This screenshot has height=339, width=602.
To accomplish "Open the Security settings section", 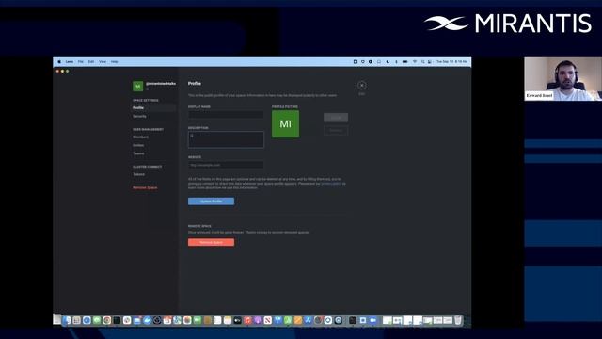I will (139, 116).
